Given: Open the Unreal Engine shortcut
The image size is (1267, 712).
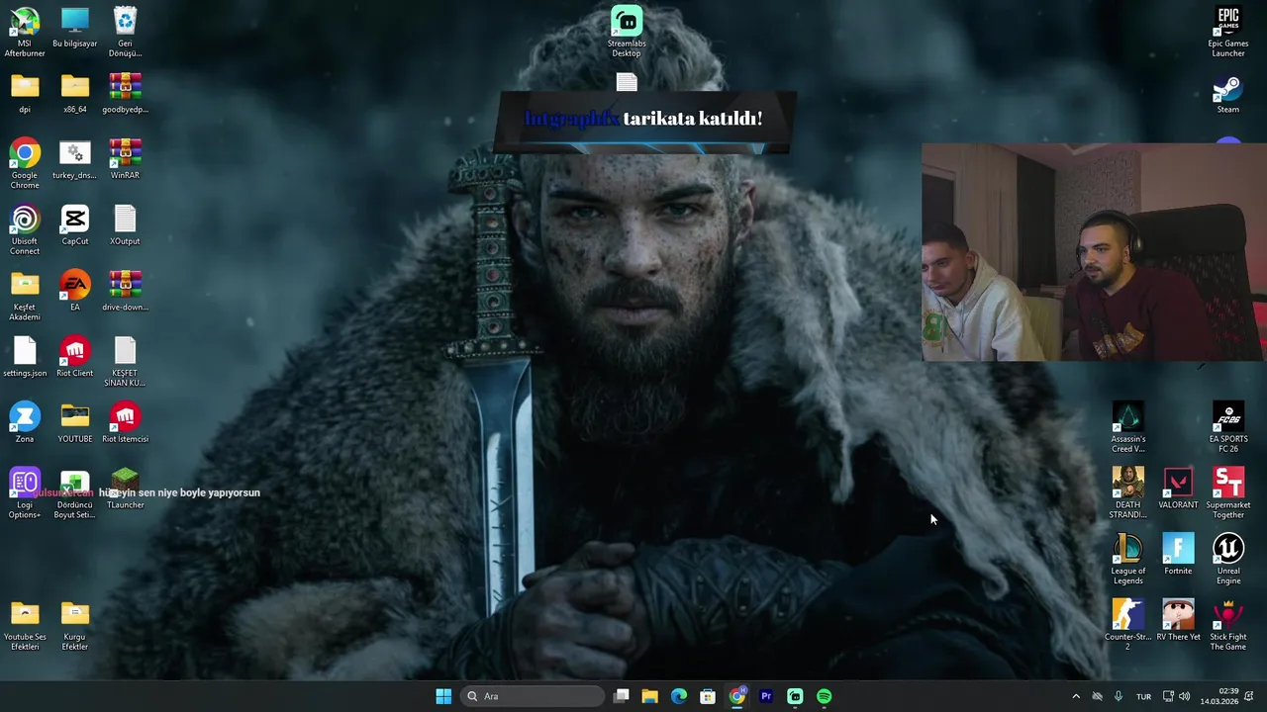Looking at the screenshot, I should pos(1228,560).
